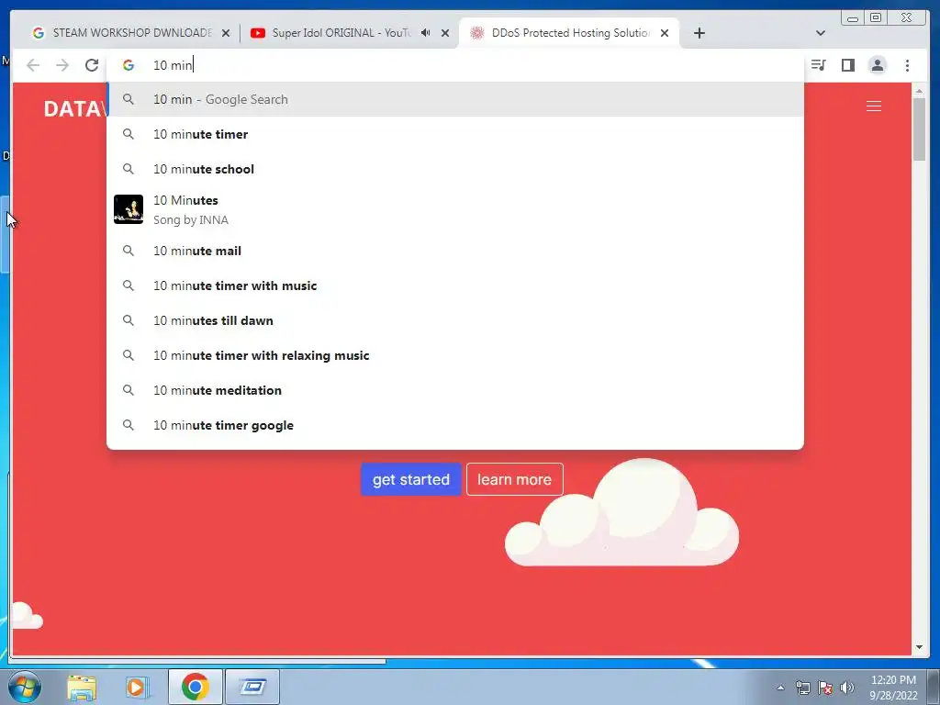This screenshot has width=940, height=705.
Task: Select the DDoS Protected Hosting tab
Action: coord(569,33)
